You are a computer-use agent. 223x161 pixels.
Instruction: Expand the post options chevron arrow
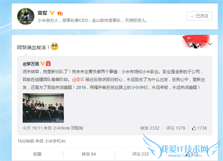(x=210, y=44)
